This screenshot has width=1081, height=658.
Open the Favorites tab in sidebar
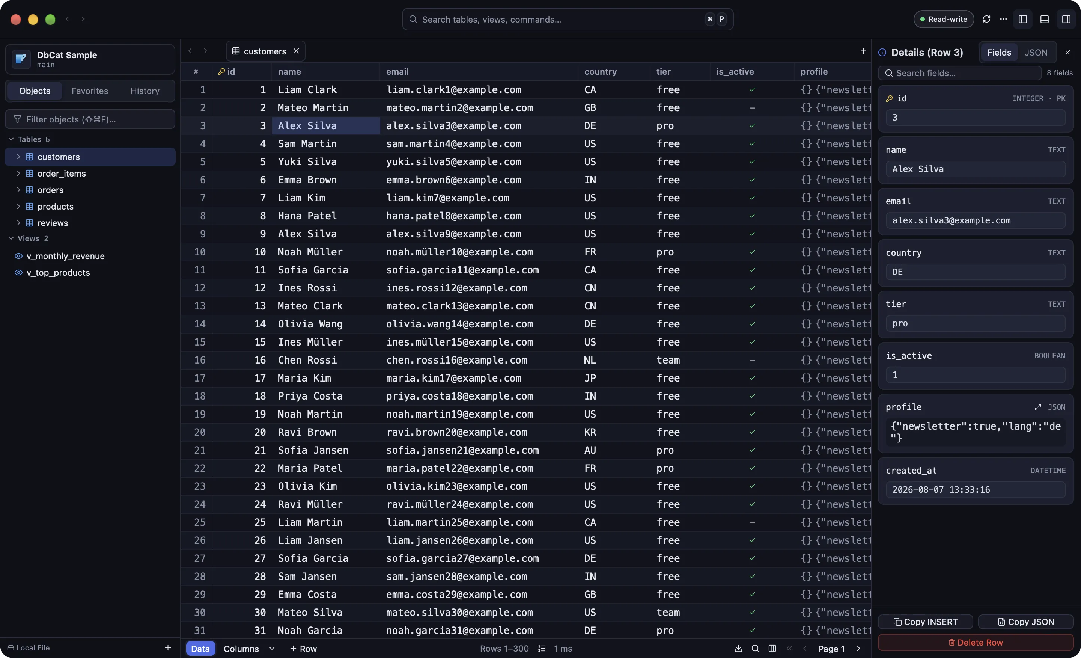[89, 91]
